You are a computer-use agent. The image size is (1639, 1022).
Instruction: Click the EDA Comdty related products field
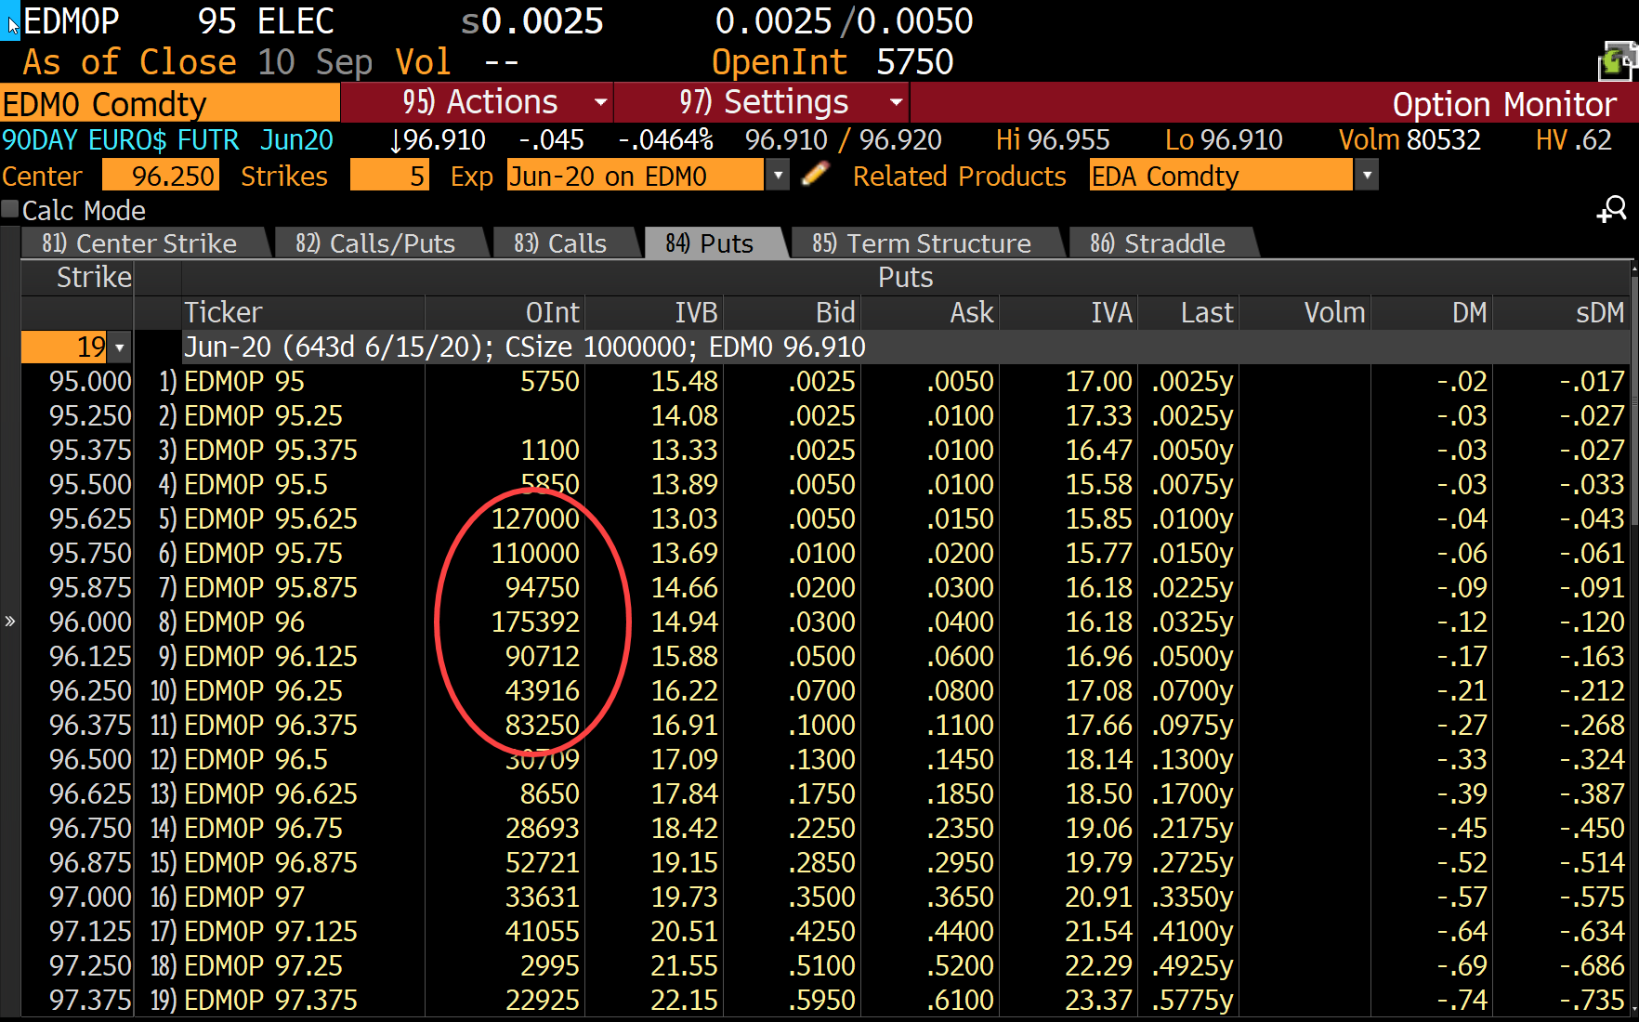1221,176
